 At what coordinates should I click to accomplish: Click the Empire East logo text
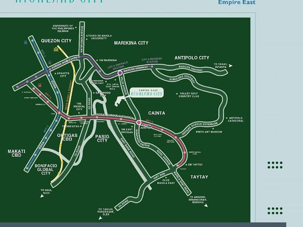point(237,2)
